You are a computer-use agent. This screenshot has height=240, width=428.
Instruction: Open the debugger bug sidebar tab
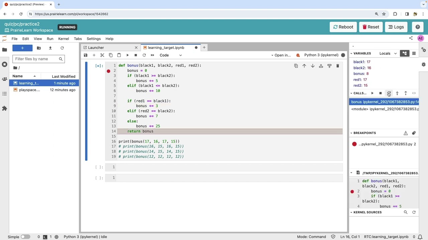pos(424,64)
